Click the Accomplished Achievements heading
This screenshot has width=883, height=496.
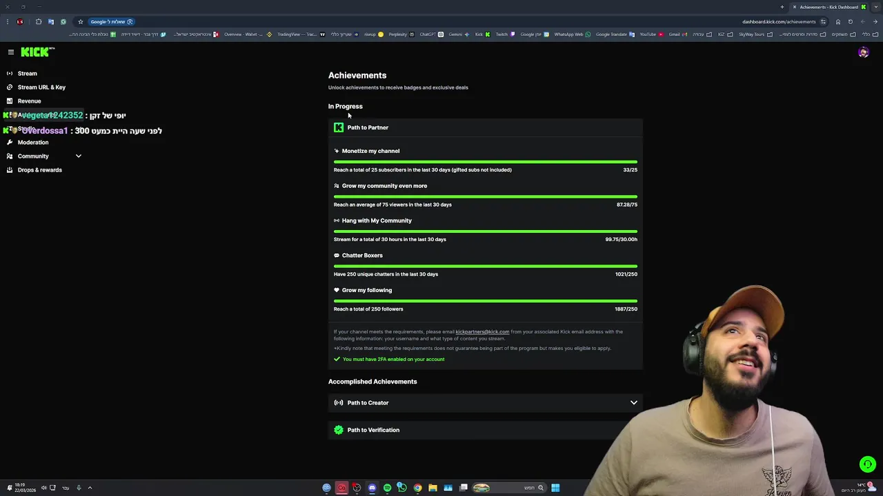[x=373, y=382]
